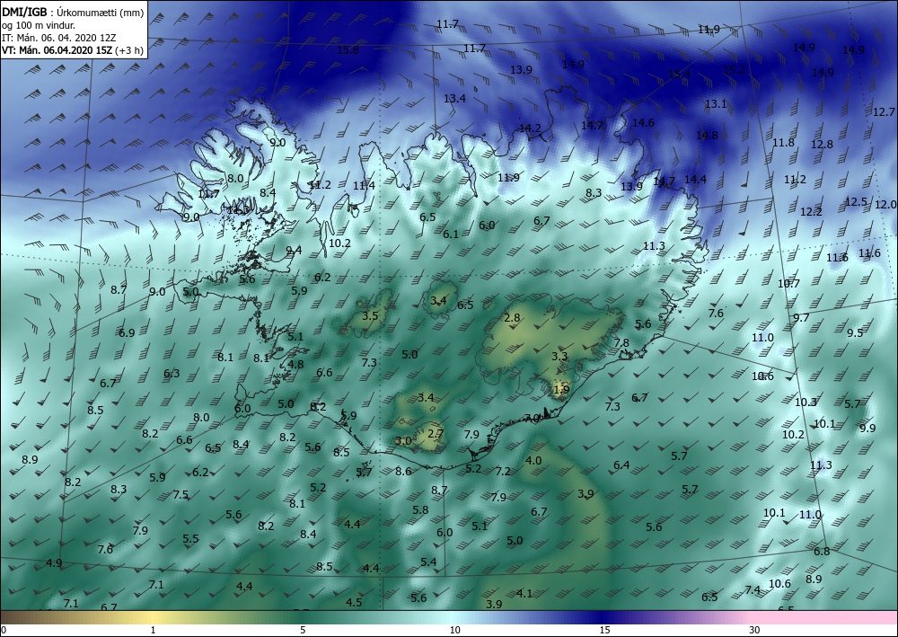
Task: Click the 4.5 value near the bottom
Action: click(354, 602)
